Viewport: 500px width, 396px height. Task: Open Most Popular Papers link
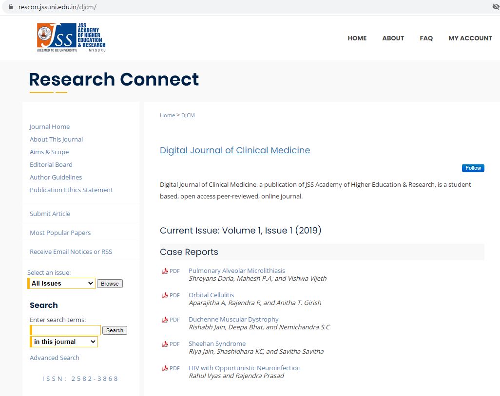(x=60, y=233)
